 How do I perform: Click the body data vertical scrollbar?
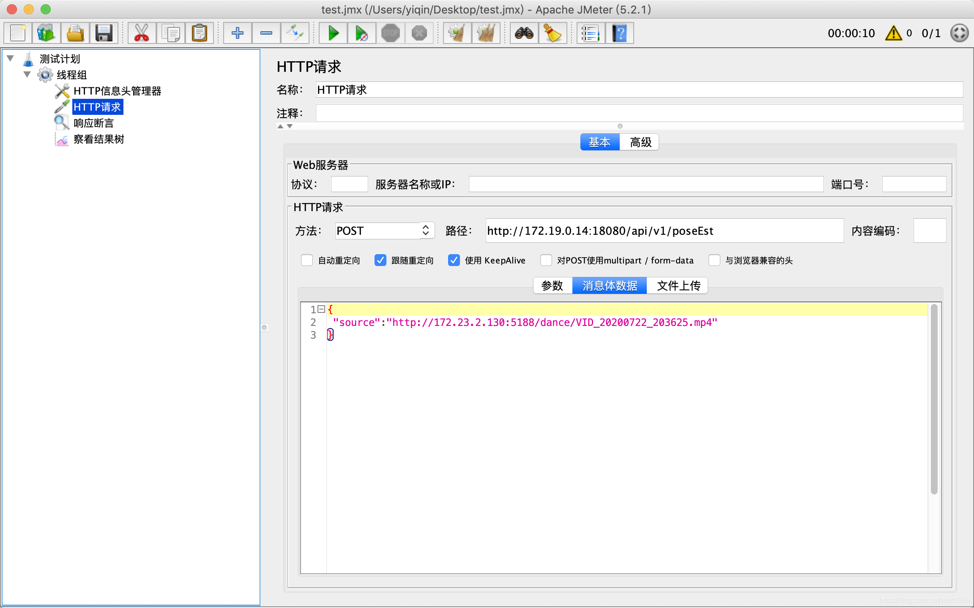(x=934, y=399)
